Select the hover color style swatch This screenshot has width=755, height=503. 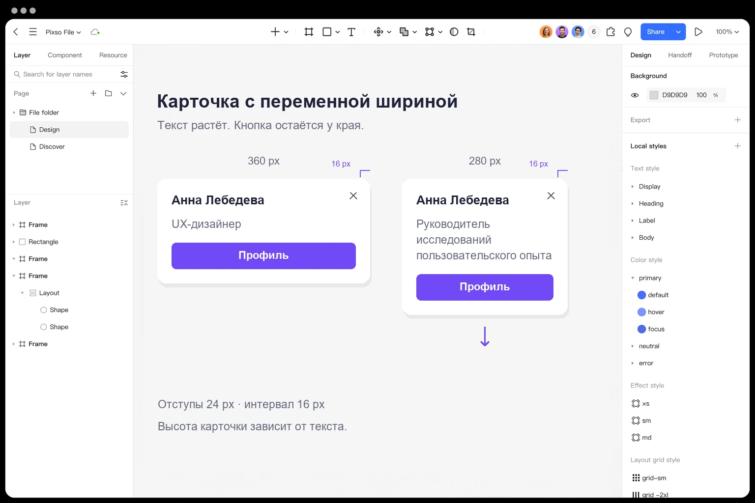tap(641, 312)
